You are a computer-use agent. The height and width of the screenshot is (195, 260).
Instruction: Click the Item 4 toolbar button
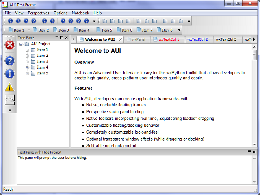coord(81,30)
